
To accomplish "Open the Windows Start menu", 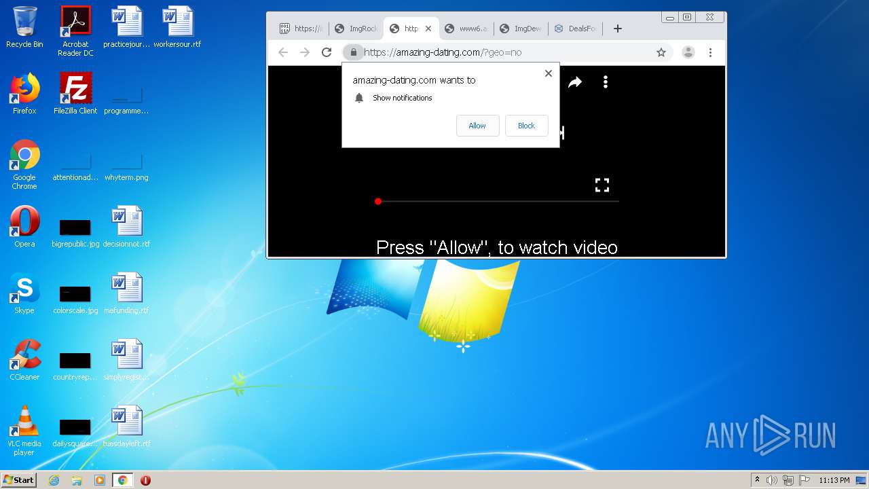I will tap(19, 479).
